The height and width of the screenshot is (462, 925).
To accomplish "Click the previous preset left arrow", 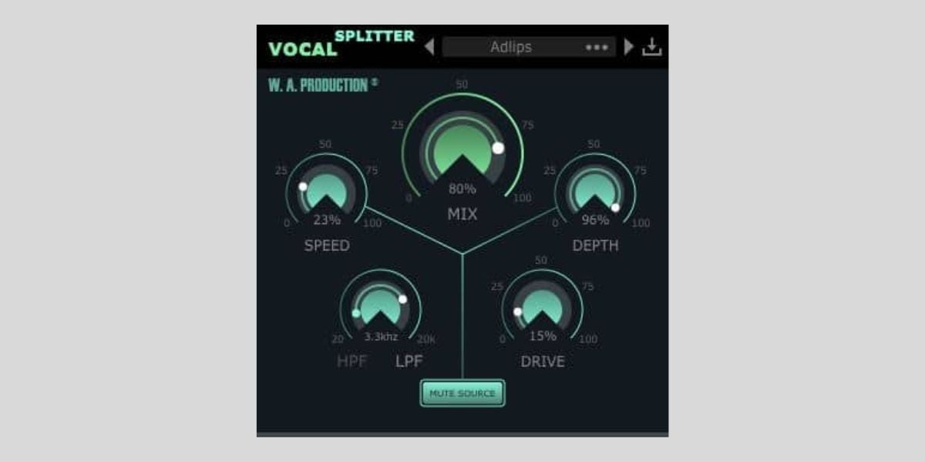I will [429, 47].
